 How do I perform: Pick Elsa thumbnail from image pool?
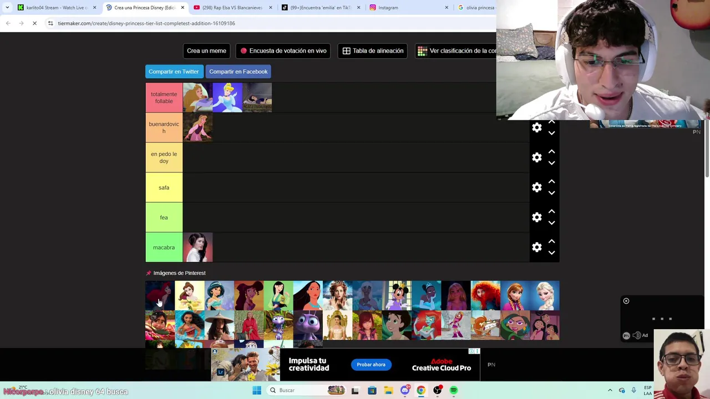pos(545,295)
